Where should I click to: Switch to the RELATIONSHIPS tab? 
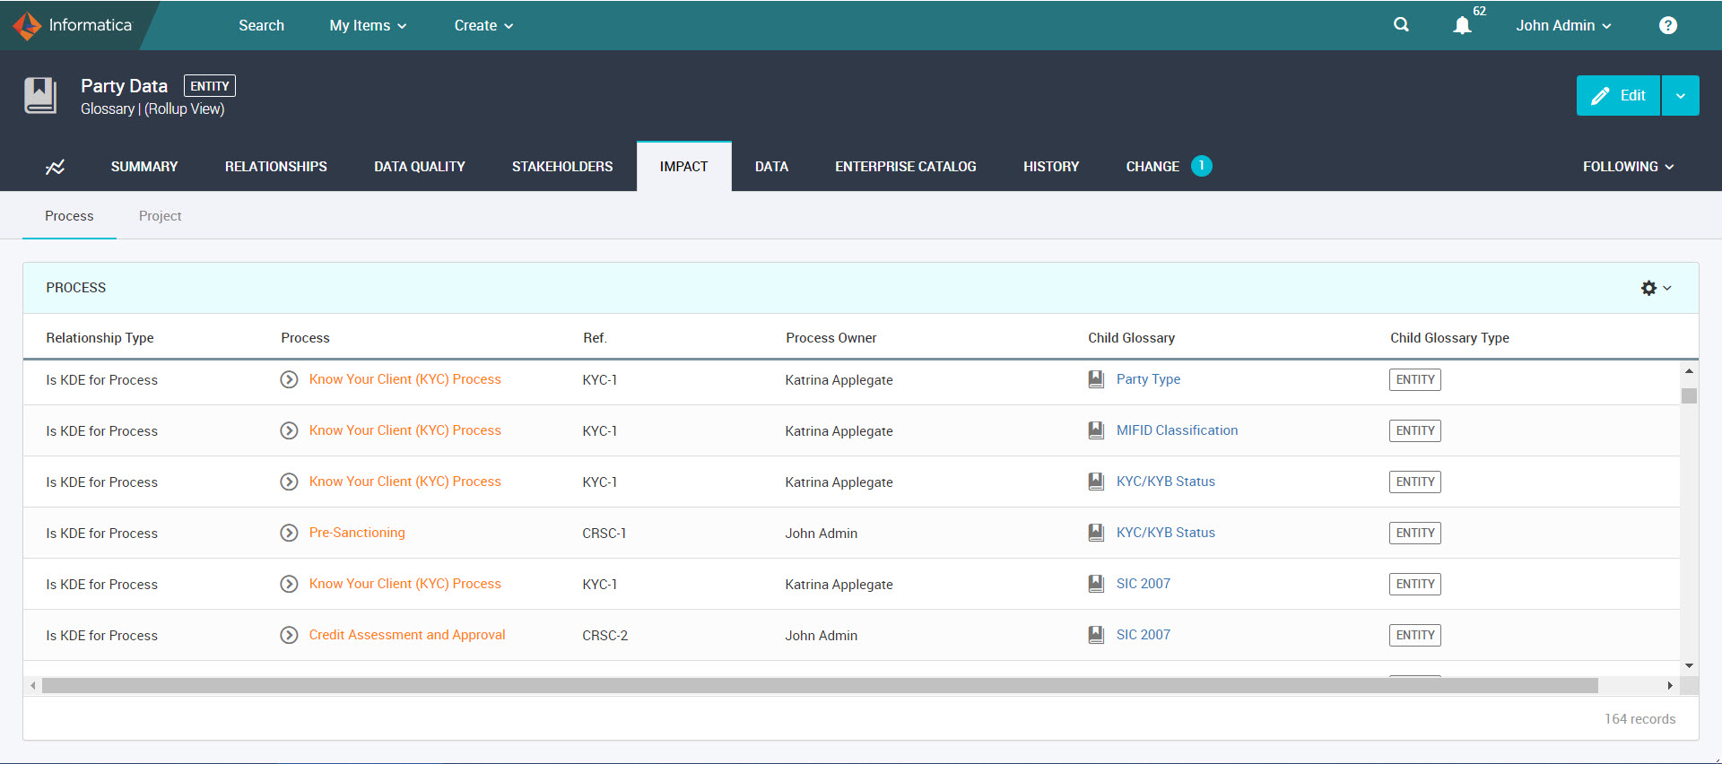pyautogui.click(x=276, y=167)
